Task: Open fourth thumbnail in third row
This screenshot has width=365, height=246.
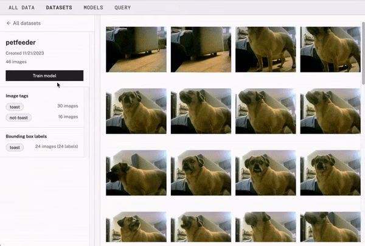Action: pos(330,172)
